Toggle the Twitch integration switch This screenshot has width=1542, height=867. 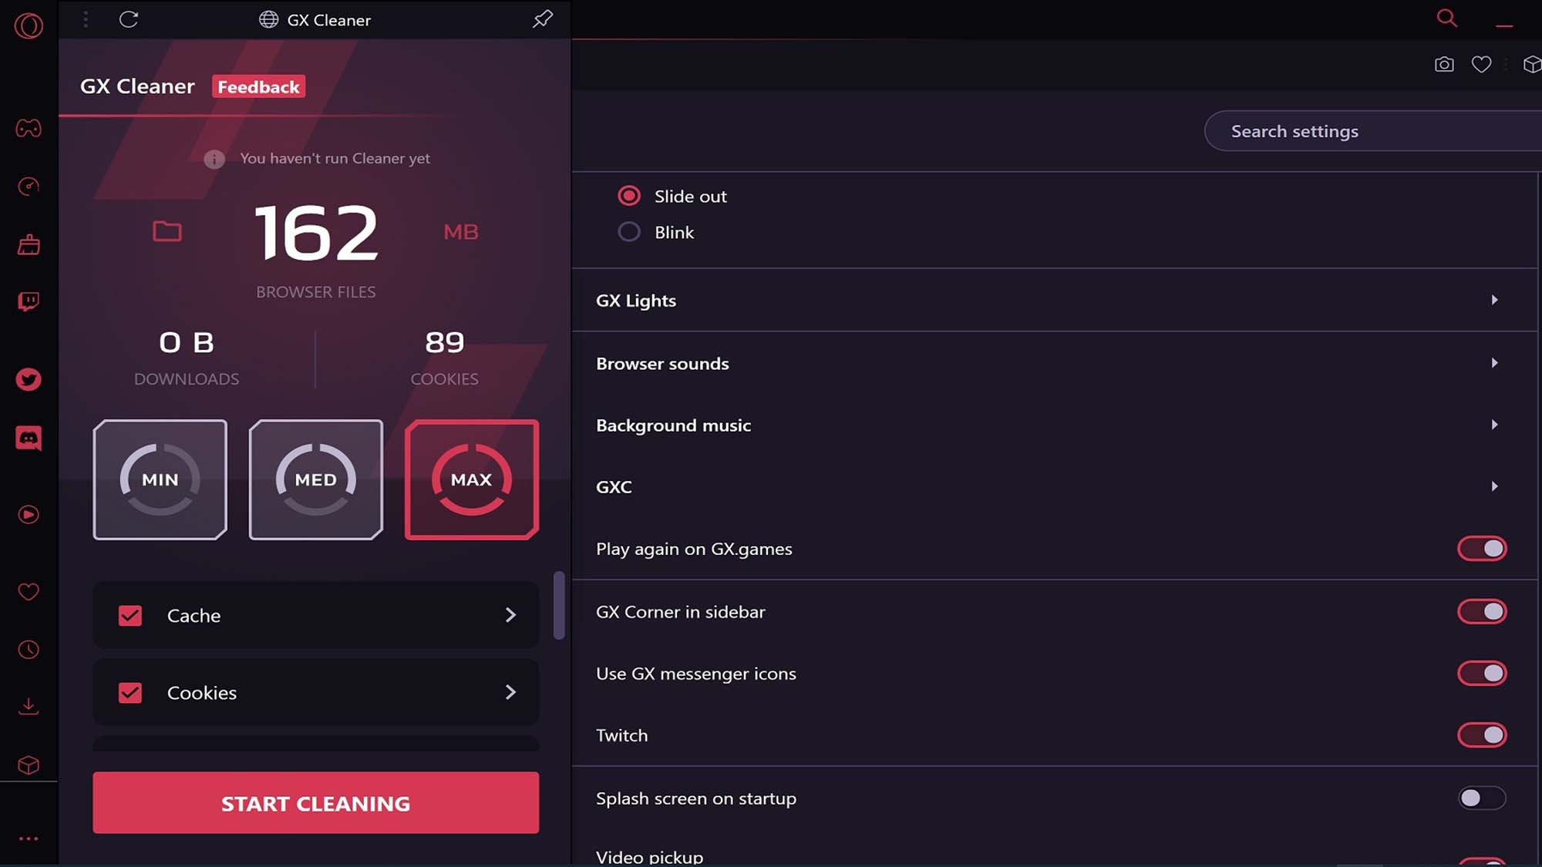1482,734
